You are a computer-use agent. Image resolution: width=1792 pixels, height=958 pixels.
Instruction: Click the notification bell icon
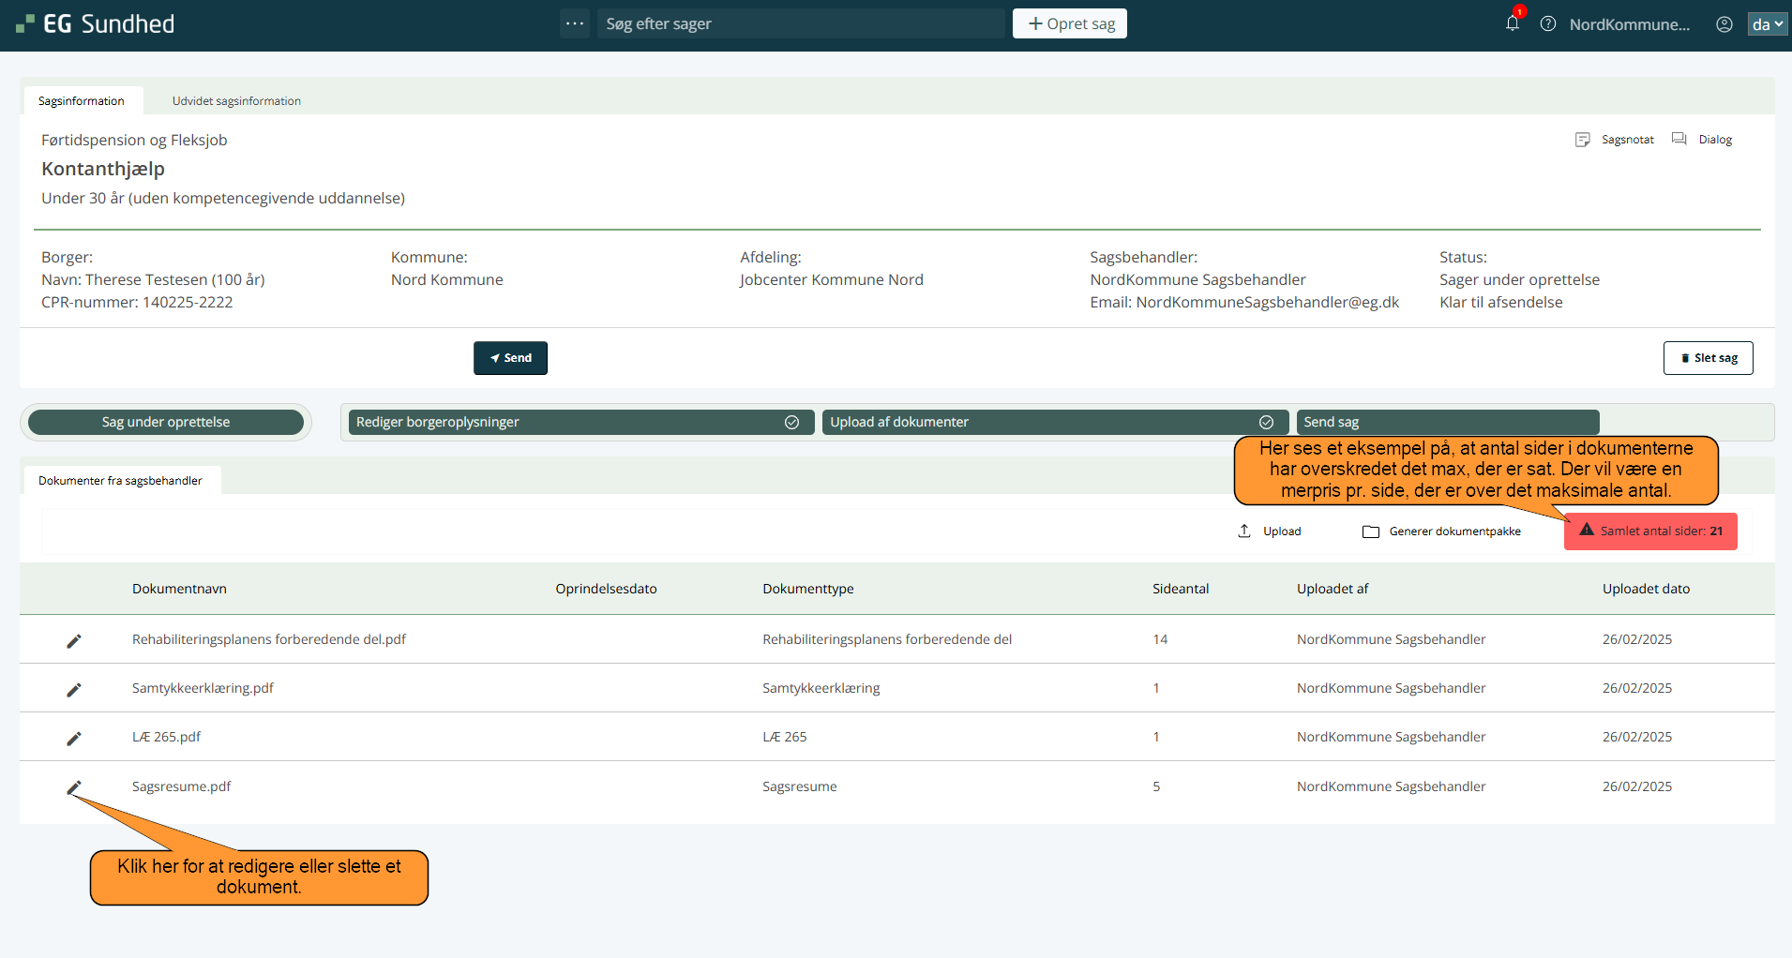point(1512,24)
